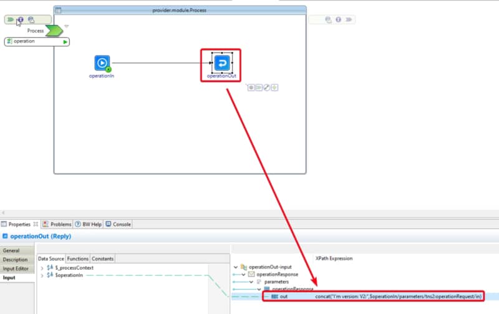This screenshot has width=499, height=314.
Task: Click the first icon in activity quick toolbar
Action: pos(251,87)
